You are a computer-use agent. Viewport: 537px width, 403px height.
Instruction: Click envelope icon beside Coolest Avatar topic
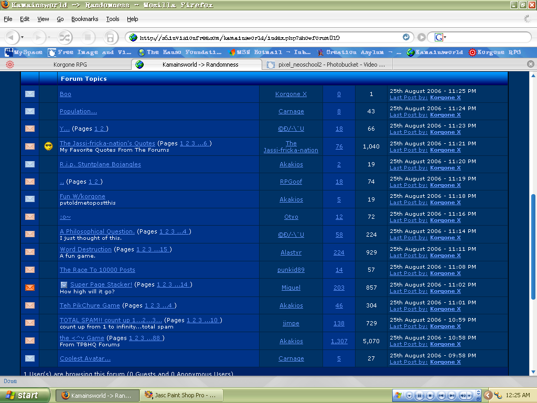30,358
